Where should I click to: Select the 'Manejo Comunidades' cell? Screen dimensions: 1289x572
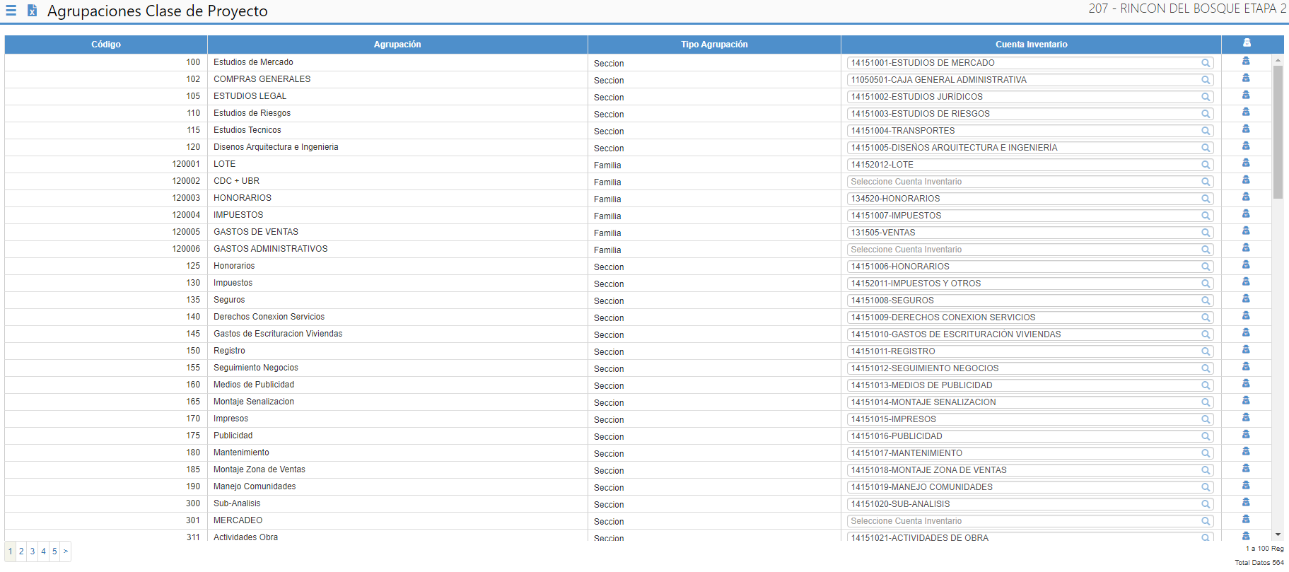click(397, 486)
